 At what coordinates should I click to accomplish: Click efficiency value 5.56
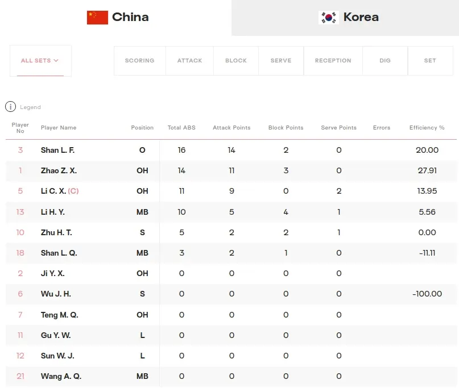tap(427, 212)
